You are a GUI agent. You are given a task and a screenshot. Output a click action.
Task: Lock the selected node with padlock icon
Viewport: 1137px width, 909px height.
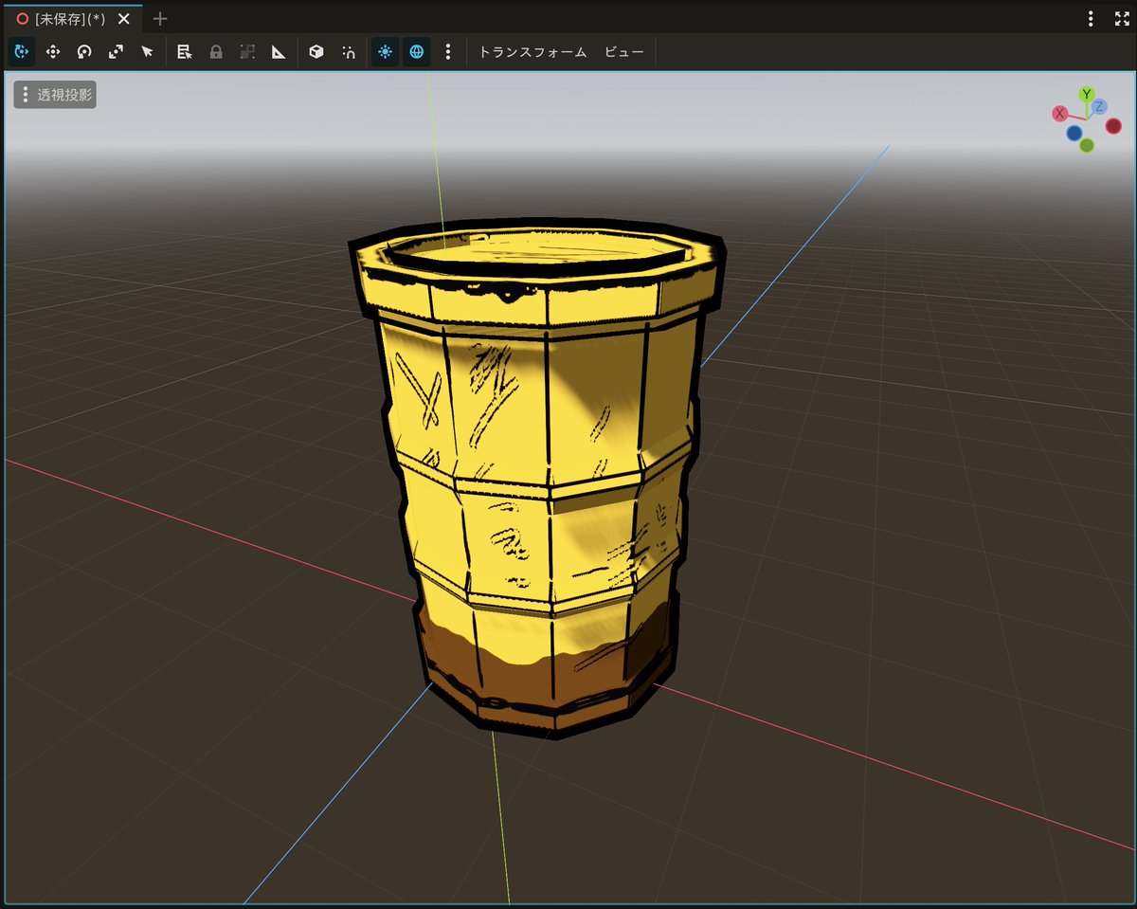point(216,52)
